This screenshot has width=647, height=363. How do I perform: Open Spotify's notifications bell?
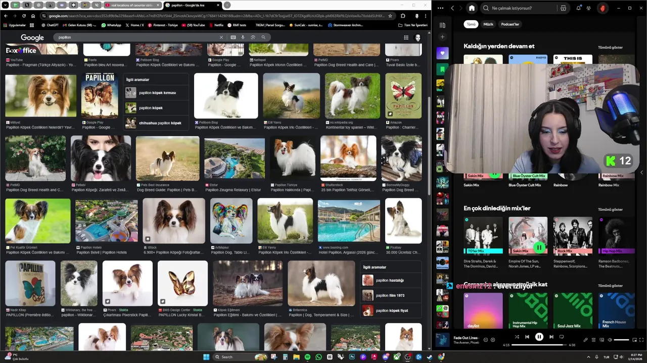pos(579,8)
